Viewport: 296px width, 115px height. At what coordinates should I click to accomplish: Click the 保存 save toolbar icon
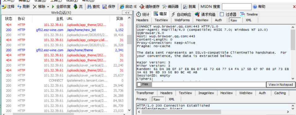tap(105, 7)
